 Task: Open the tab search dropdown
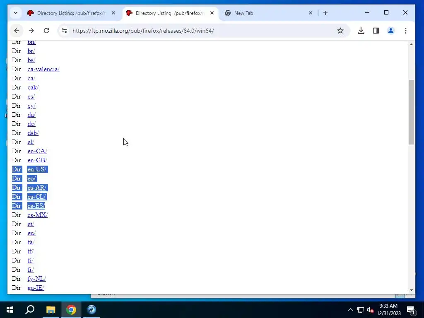click(x=16, y=13)
